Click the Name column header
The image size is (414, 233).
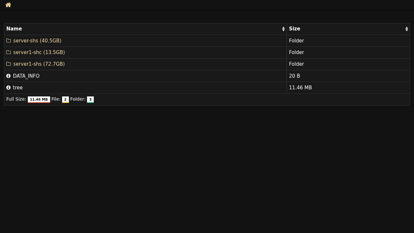click(14, 29)
